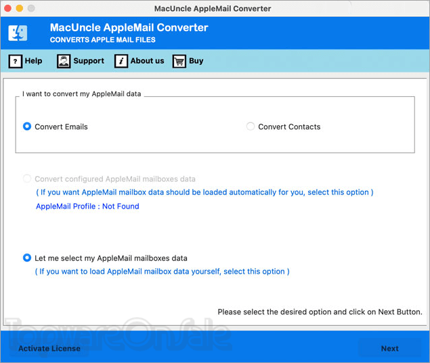
Task: Open the About us toolbar label
Action: click(147, 61)
